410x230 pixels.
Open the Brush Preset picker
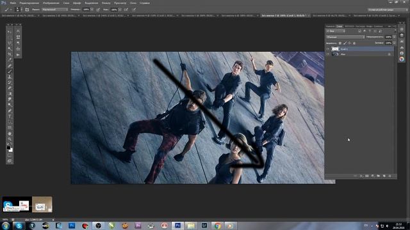[18, 10]
